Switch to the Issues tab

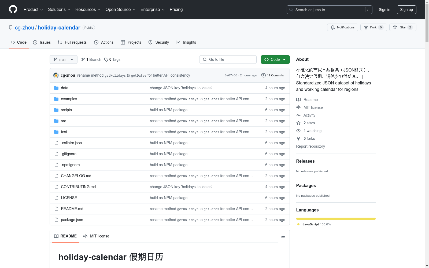pos(42,42)
